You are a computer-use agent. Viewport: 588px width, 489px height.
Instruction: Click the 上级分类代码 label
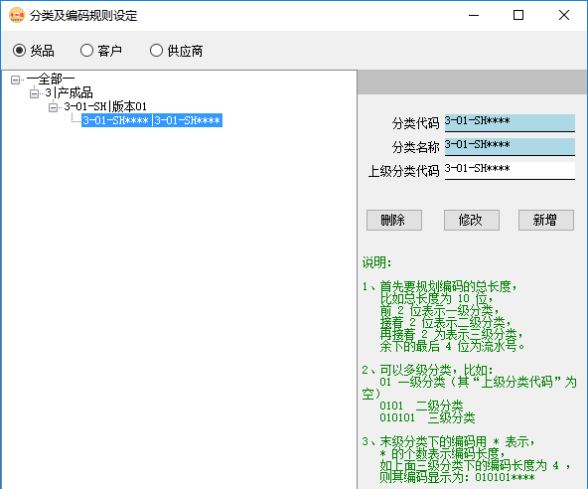pos(403,171)
